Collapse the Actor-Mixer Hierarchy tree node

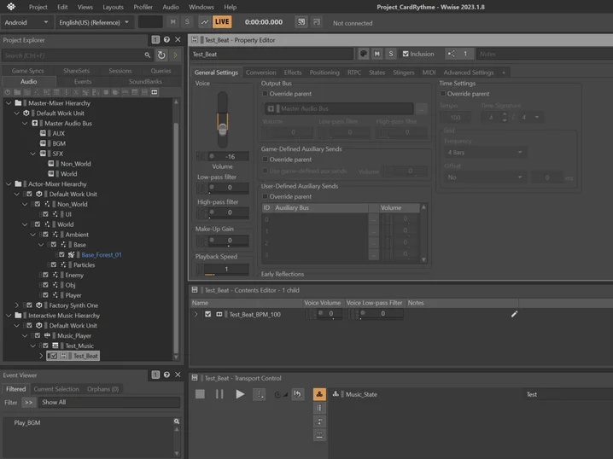(x=9, y=183)
